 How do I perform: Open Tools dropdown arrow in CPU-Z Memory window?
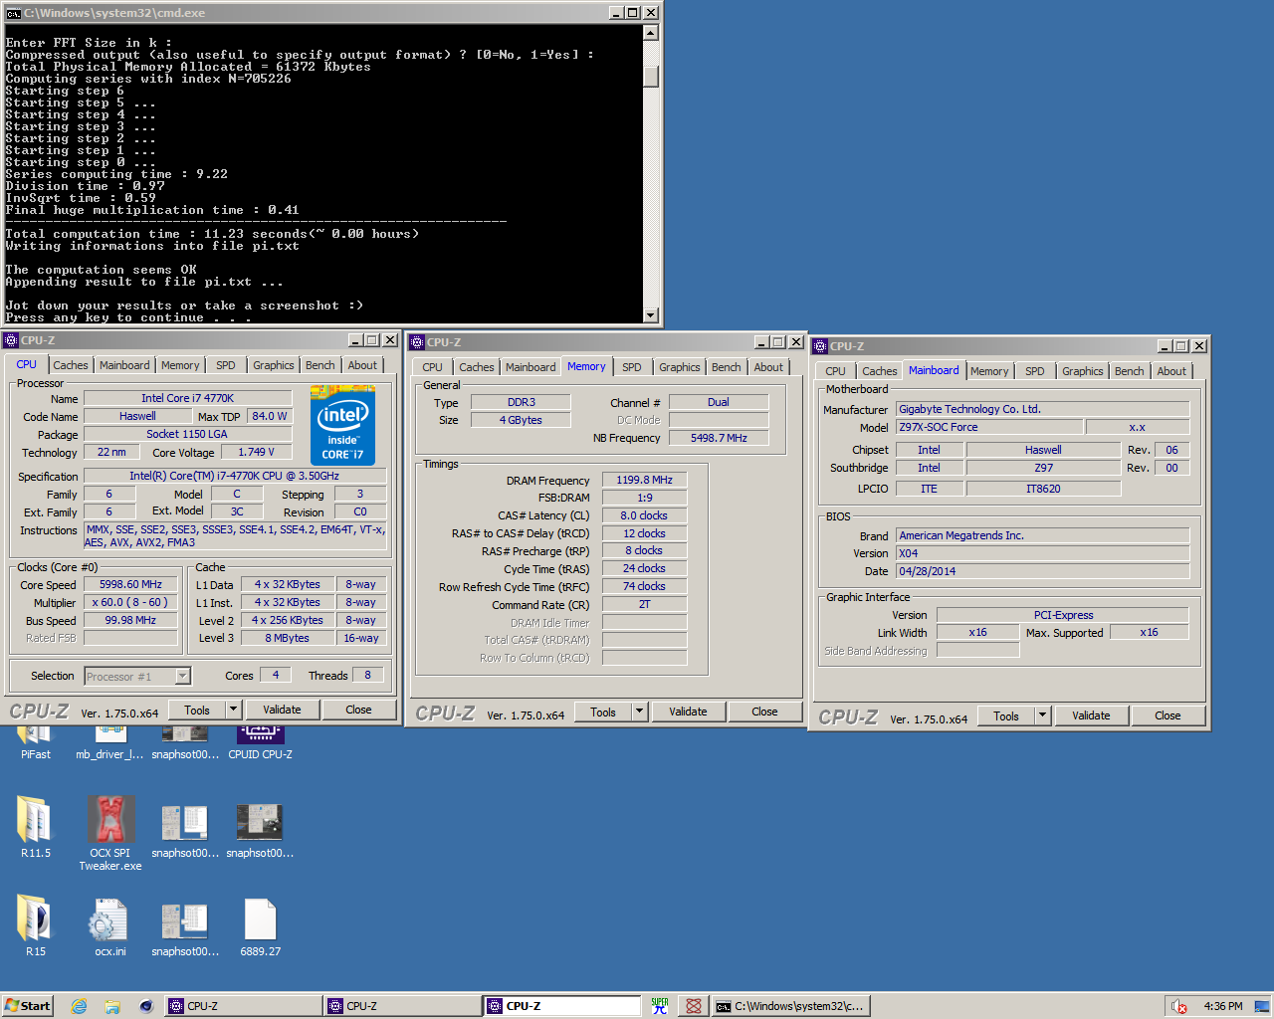pyautogui.click(x=640, y=712)
